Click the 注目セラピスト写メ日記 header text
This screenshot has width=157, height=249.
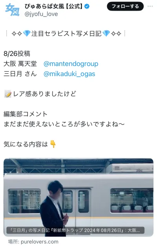click(66, 33)
